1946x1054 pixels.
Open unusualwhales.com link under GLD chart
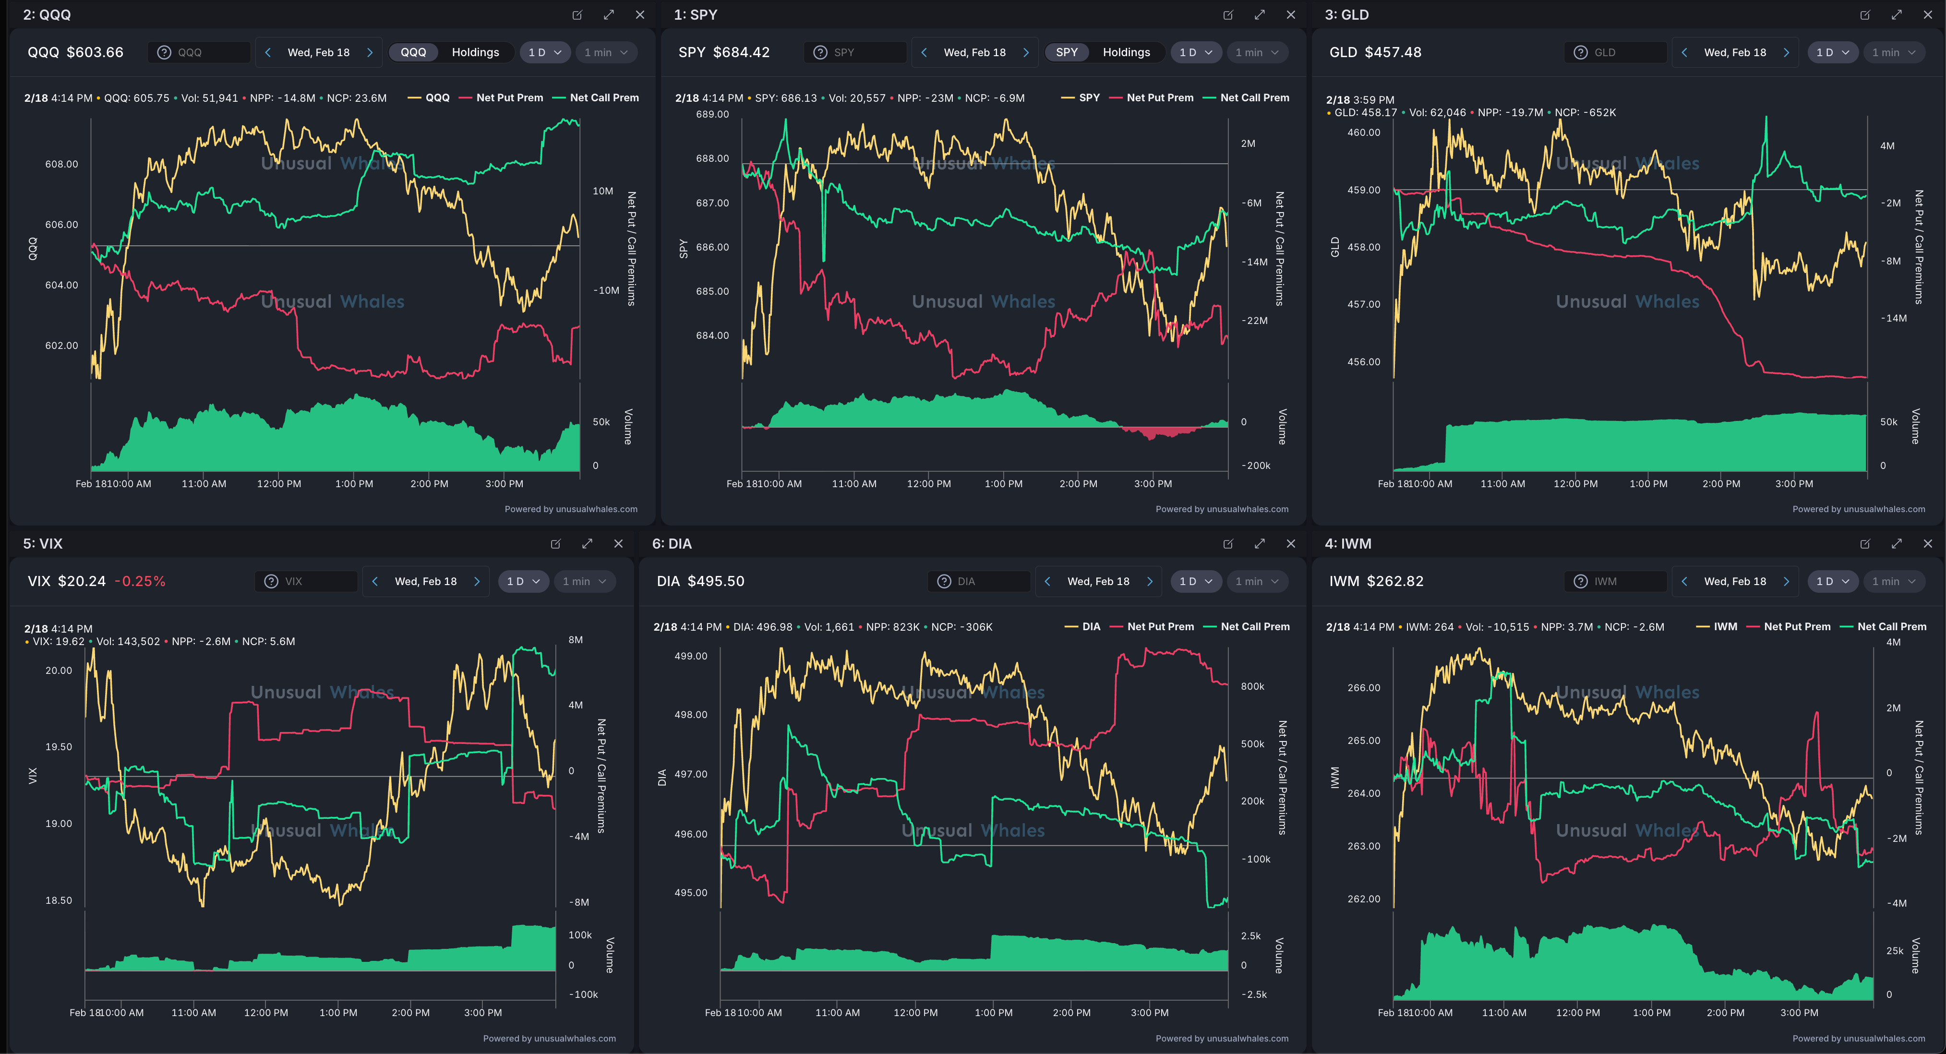1884,509
